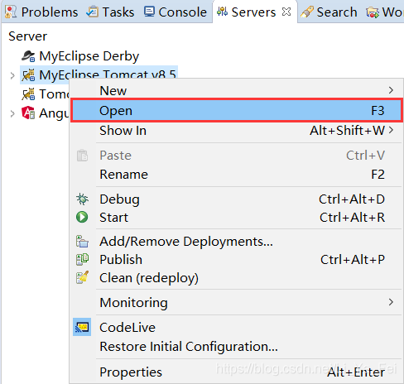
Task: Switch to the Console tab
Action: pyautogui.click(x=176, y=12)
